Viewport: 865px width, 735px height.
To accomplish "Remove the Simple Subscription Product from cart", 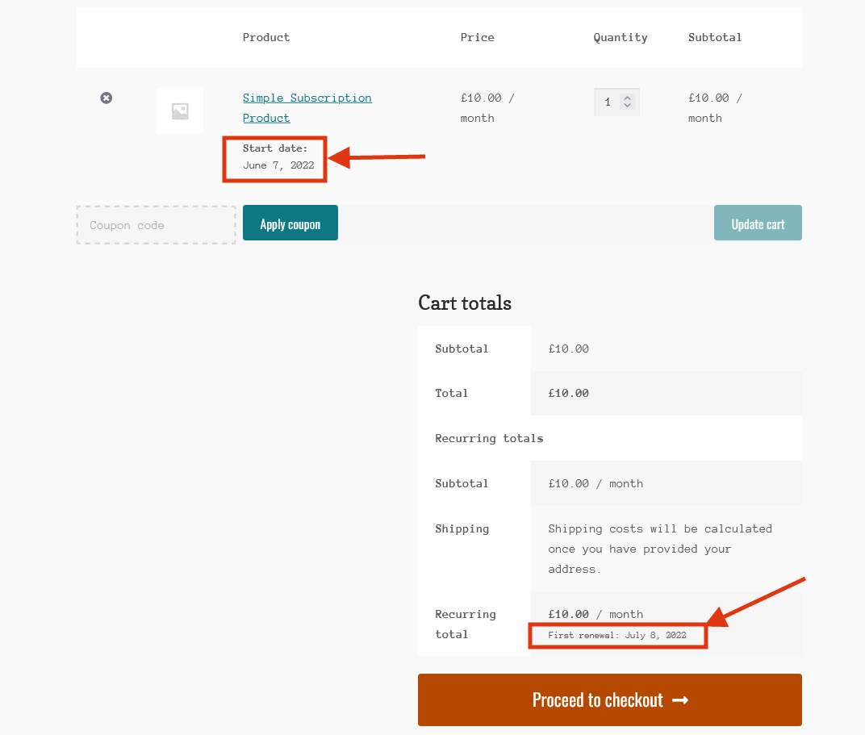I will coord(106,98).
